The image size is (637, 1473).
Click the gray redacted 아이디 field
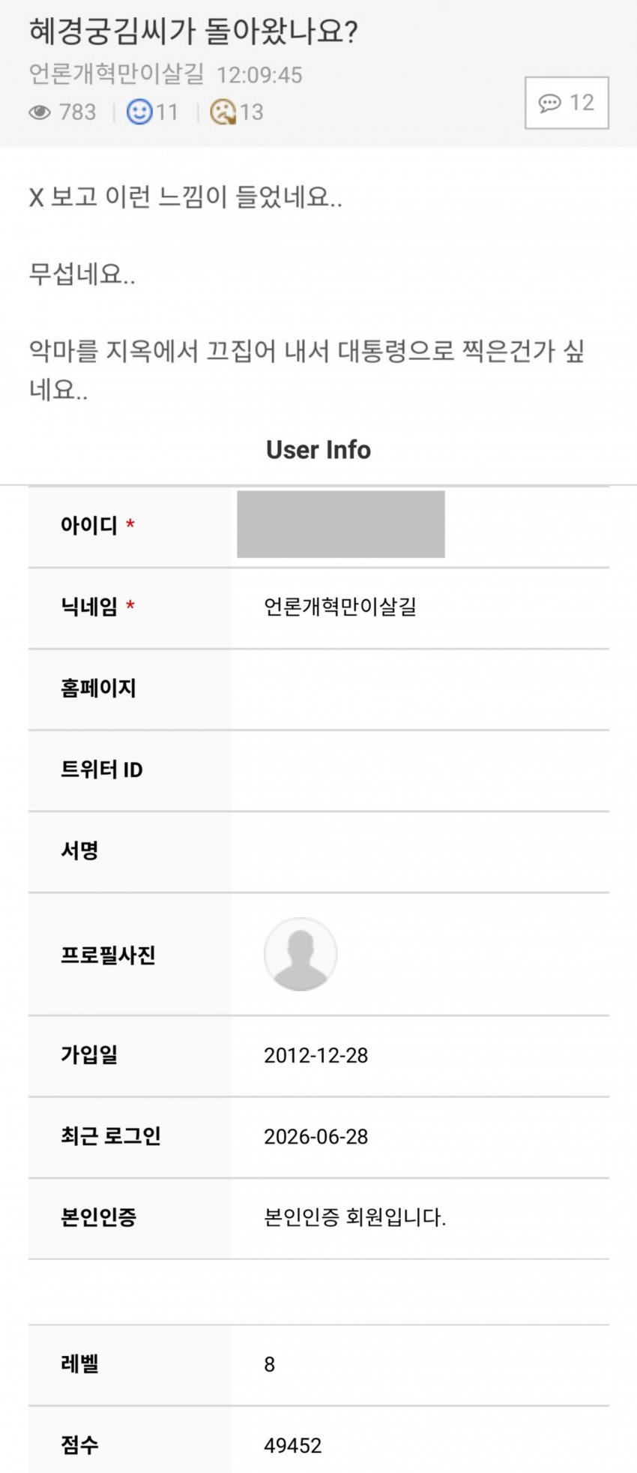pos(341,524)
